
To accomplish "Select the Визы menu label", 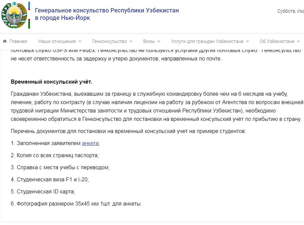I will point(149,42).
